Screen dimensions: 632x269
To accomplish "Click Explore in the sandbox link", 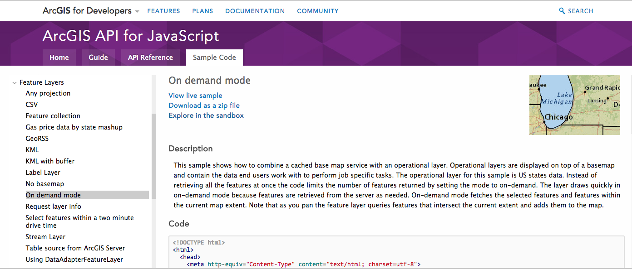I will [206, 115].
